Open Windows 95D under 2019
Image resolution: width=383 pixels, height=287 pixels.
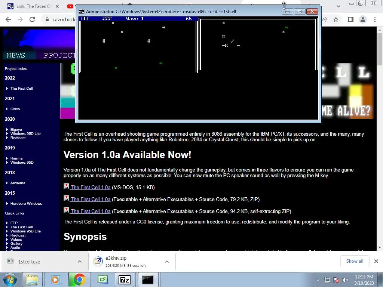click(22, 163)
